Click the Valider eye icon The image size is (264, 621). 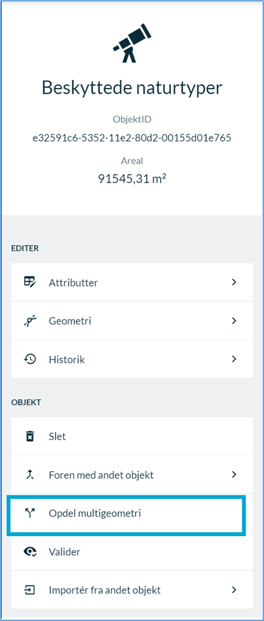click(30, 552)
